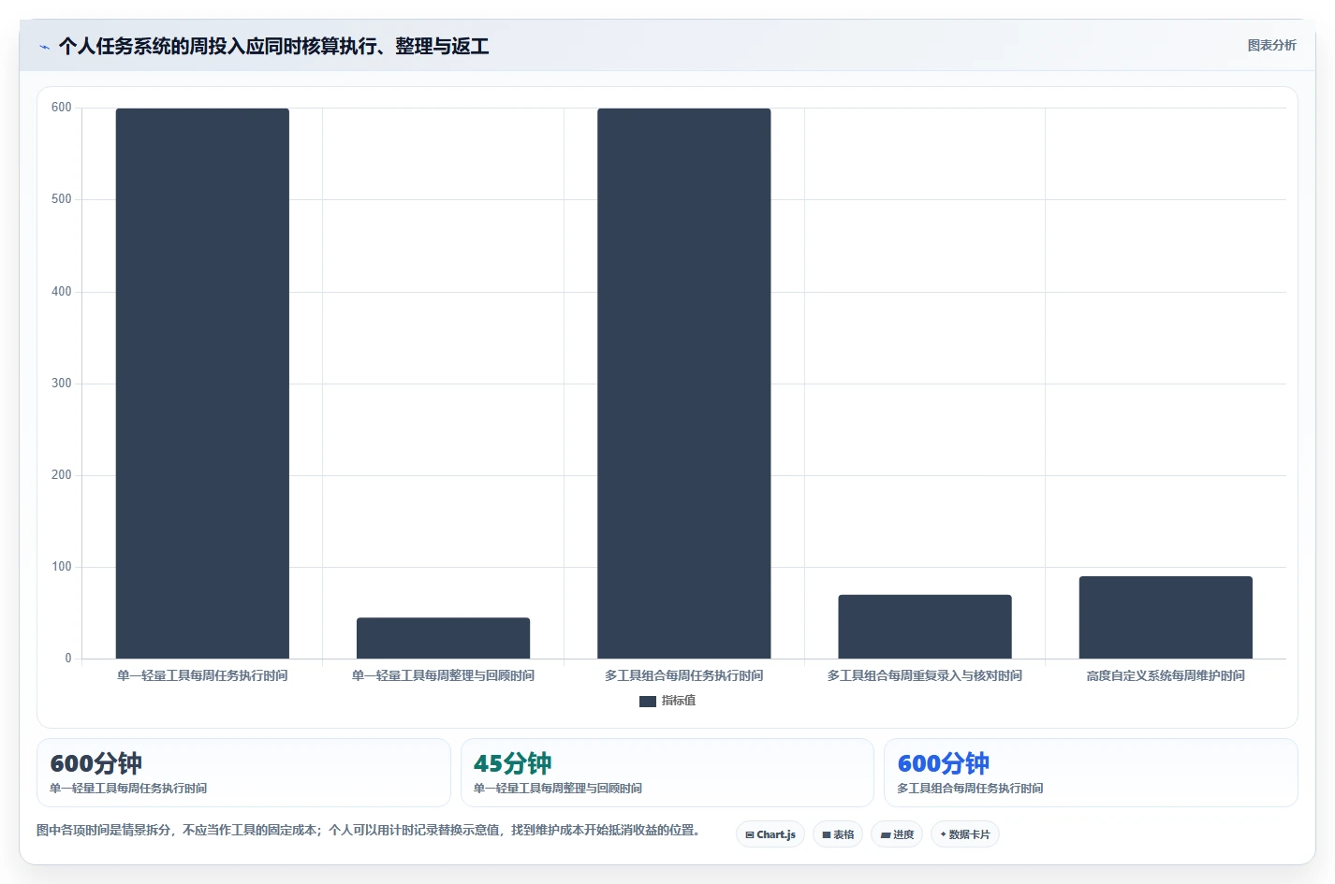The image size is (1335, 884).
Task: Click the 单一轻量工具每周整理与回顾时间 caption under 45分钟
Action: (x=558, y=789)
